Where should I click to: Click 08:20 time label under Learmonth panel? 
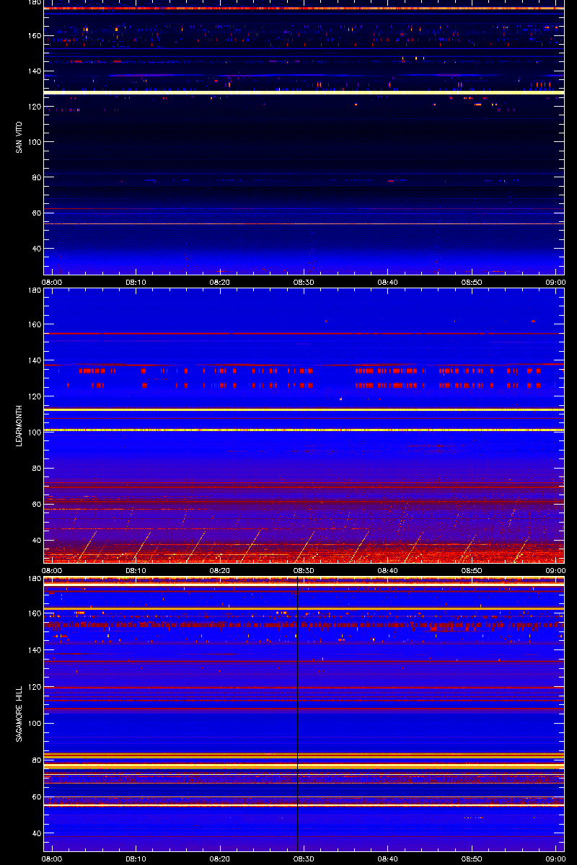click(x=220, y=570)
